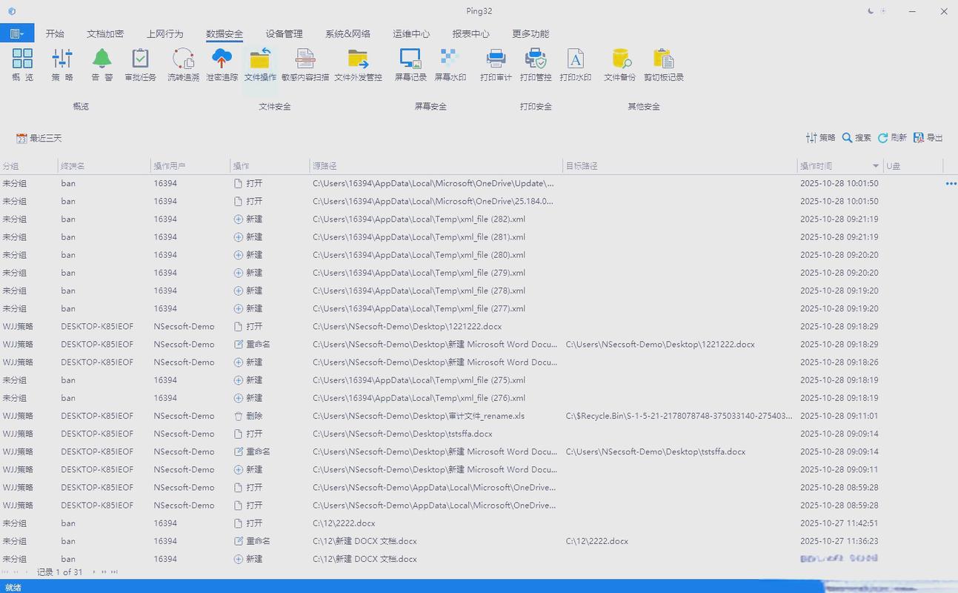958x593 pixels.
Task: Click the 策略 button above the table
Action: coord(820,138)
